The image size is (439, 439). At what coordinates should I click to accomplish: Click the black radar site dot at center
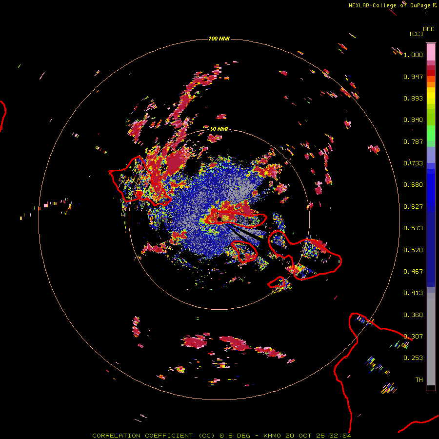click(x=220, y=219)
